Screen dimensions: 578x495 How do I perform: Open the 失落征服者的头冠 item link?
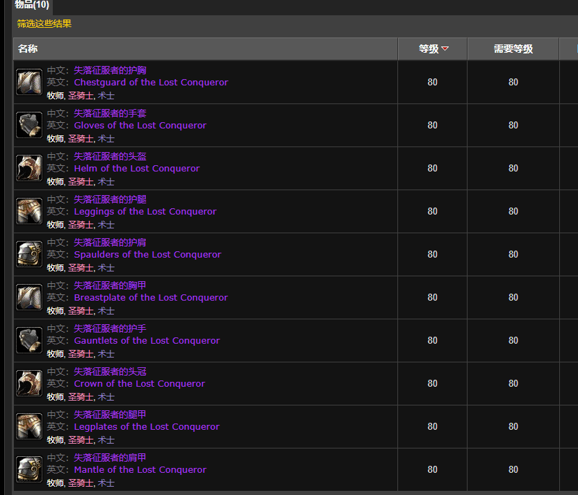tap(110, 372)
